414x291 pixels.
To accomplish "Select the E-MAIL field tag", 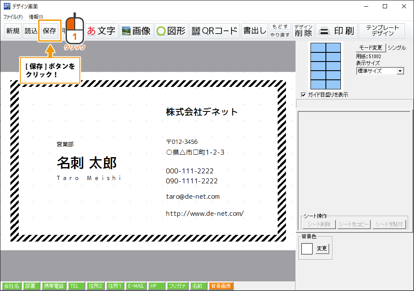I will [x=136, y=286].
